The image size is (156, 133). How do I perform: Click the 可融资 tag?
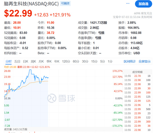pyautogui.click(x=65, y=3)
